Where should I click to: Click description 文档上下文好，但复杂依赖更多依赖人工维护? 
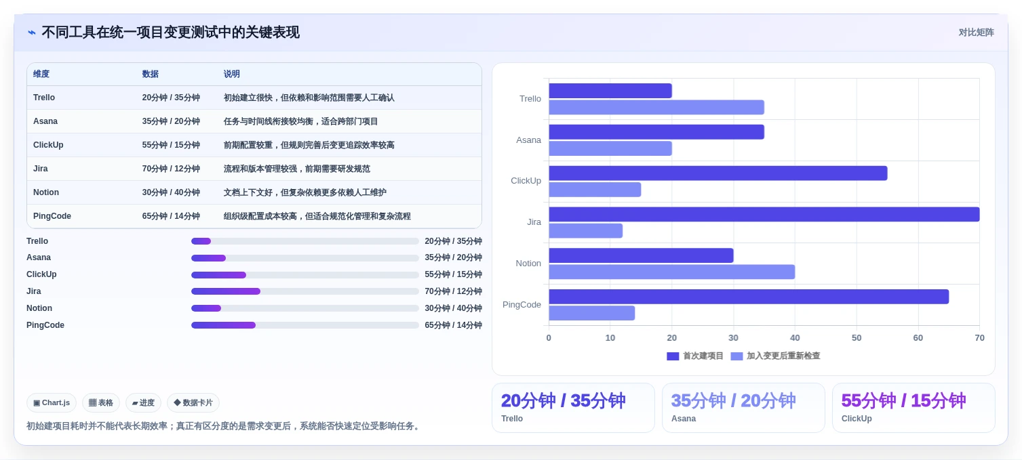305,192
